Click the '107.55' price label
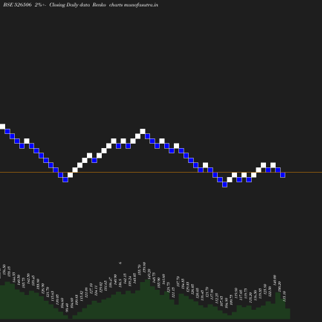This screenshot has height=322, width=322. click(222, 301)
